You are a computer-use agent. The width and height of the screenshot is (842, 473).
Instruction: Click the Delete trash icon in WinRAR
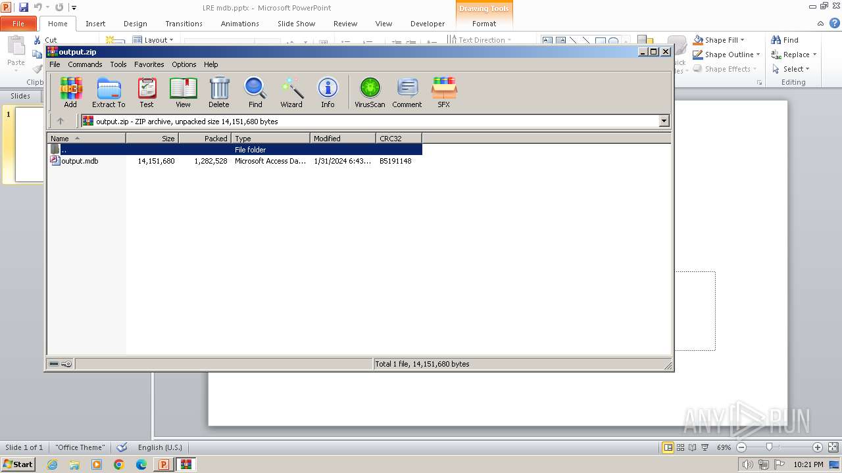click(219, 93)
